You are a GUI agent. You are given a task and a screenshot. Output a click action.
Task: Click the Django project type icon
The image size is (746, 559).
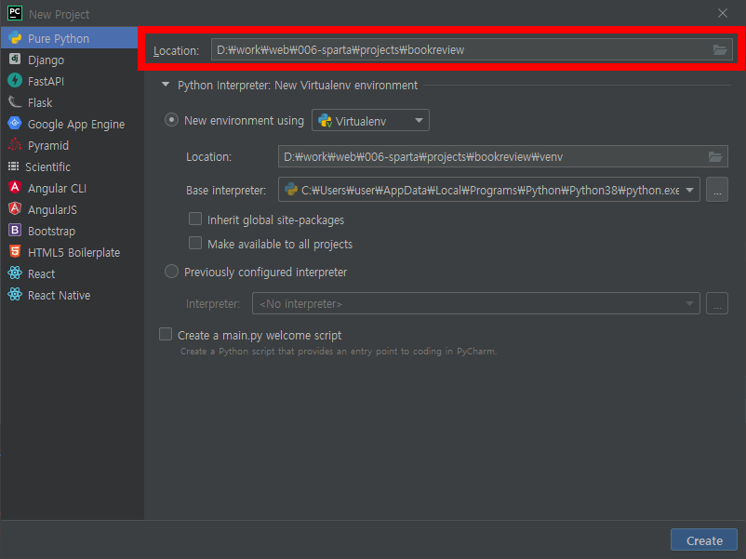coord(15,59)
